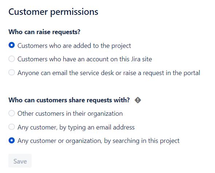215x173 pixels.
Task: Click 'Who can customers share requests with?' heading text
Action: click(69, 100)
